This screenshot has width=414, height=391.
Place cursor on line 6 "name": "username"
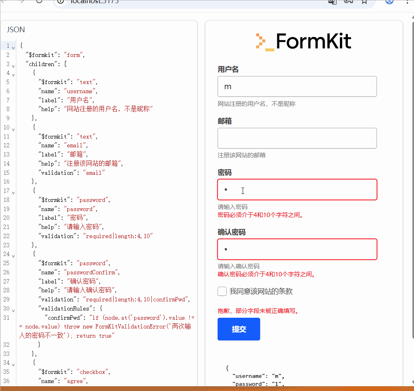68,91
